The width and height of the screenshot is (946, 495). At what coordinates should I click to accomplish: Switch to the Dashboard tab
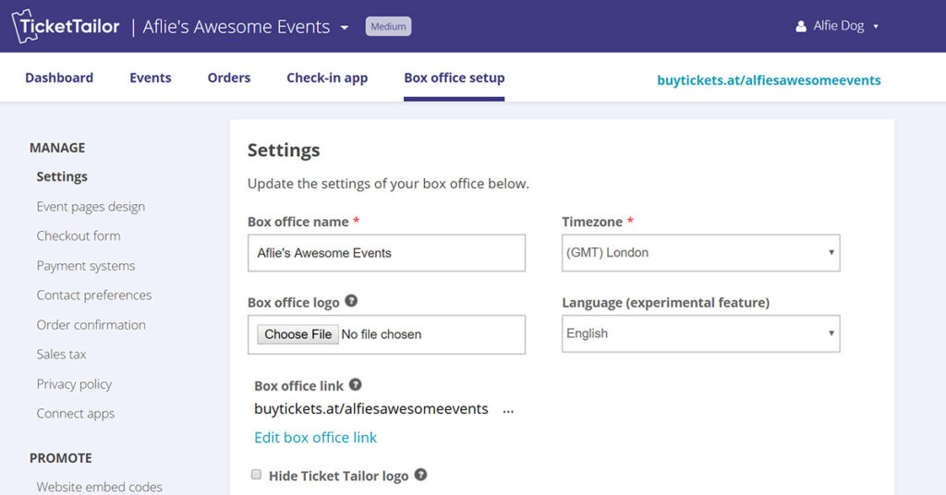[x=59, y=78]
